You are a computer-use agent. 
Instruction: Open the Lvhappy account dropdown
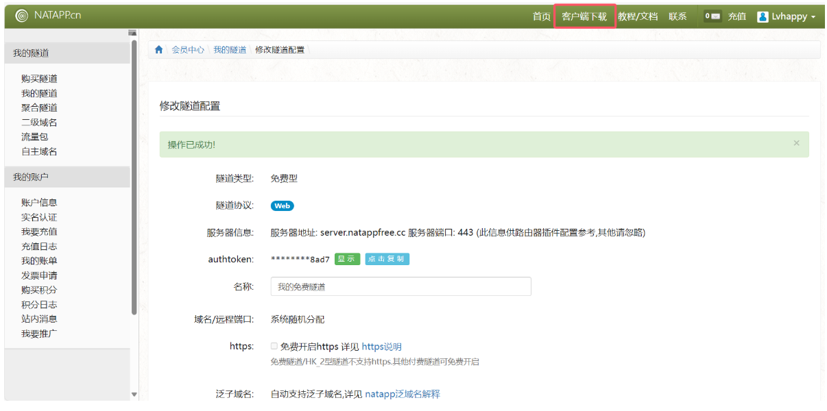point(787,16)
